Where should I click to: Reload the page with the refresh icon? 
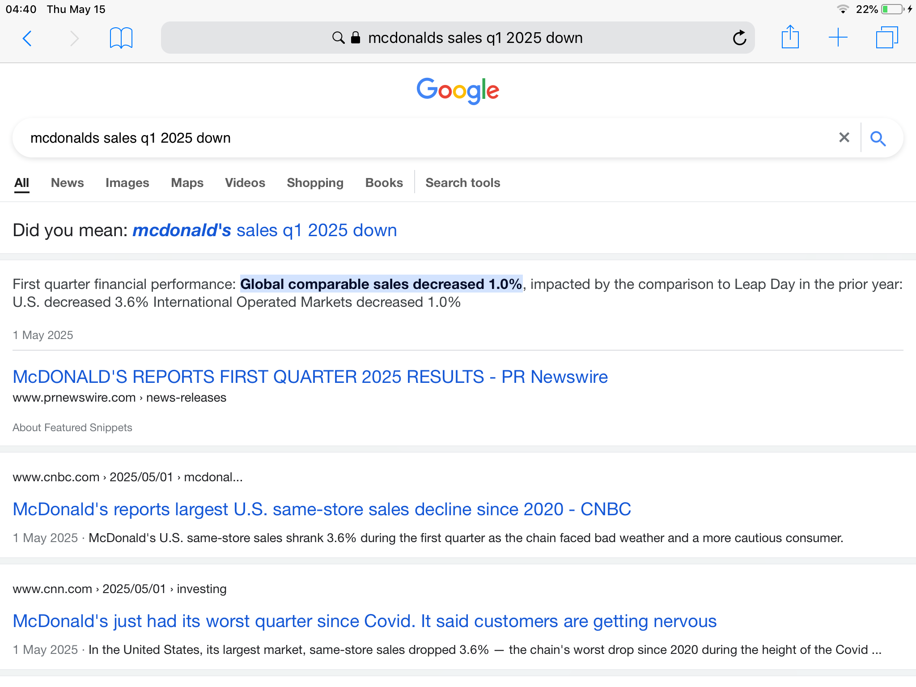739,38
